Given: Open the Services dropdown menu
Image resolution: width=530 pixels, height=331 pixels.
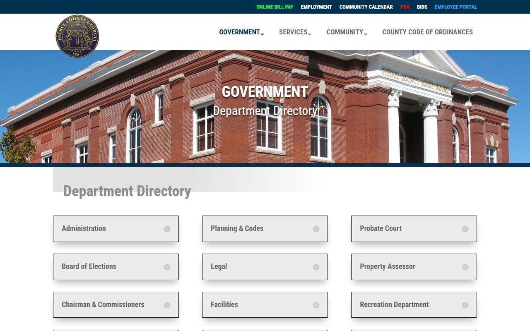Looking at the screenshot, I should (295, 32).
